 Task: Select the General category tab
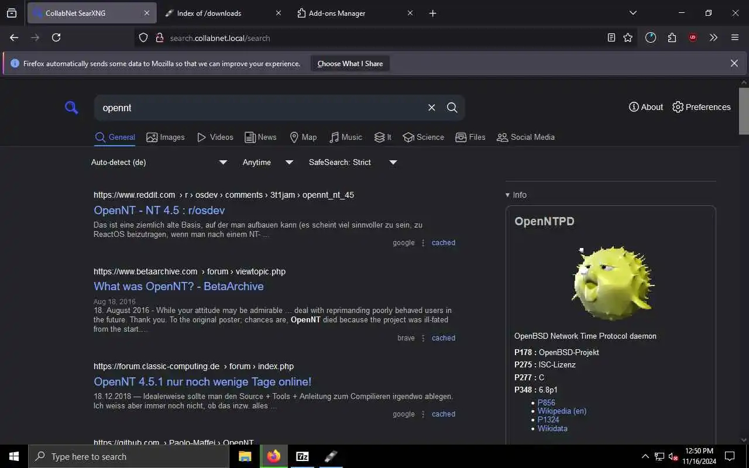[115, 137]
